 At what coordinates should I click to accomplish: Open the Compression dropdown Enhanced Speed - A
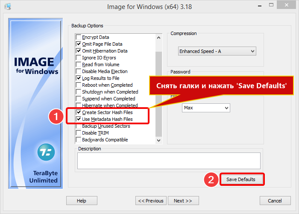click(x=217, y=51)
